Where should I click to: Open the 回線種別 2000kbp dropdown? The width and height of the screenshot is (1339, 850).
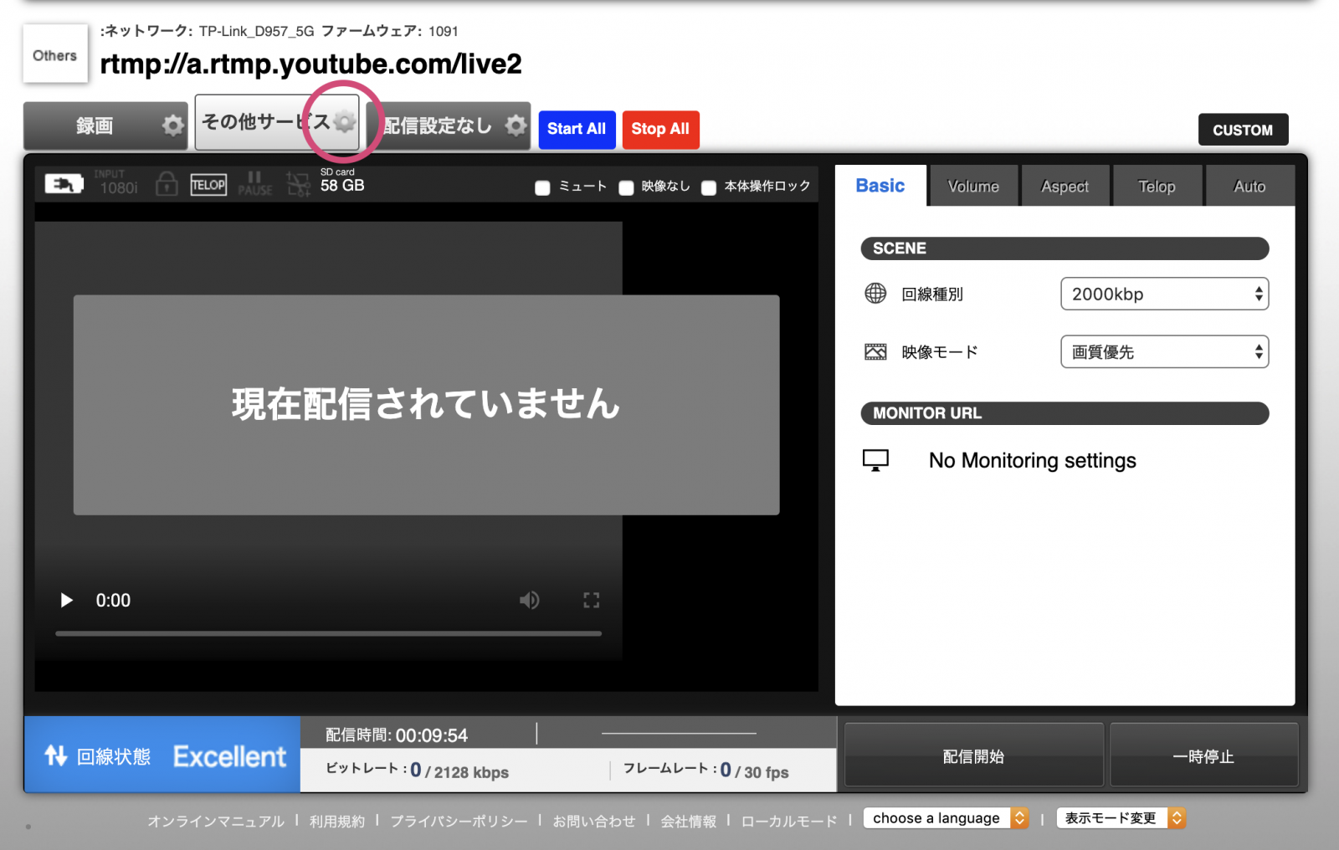coord(1163,294)
